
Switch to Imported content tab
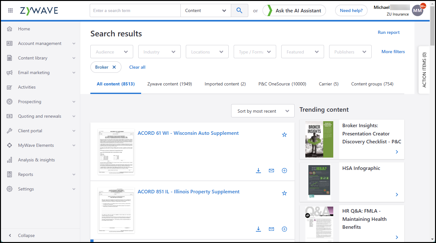[x=225, y=84]
